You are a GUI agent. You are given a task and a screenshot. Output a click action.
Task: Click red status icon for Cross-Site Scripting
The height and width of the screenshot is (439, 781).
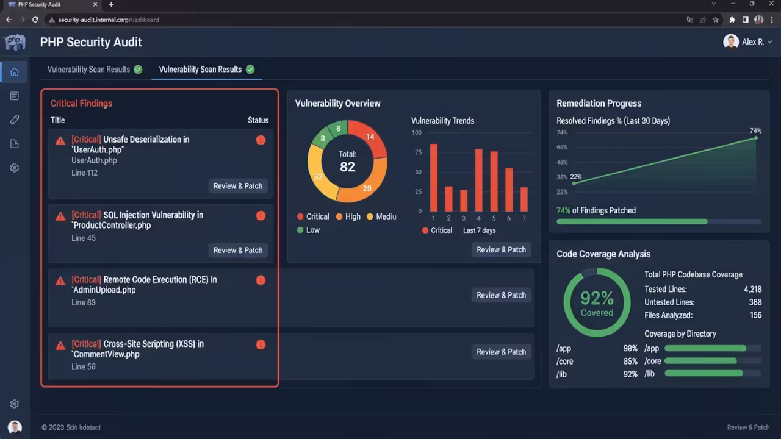click(261, 344)
